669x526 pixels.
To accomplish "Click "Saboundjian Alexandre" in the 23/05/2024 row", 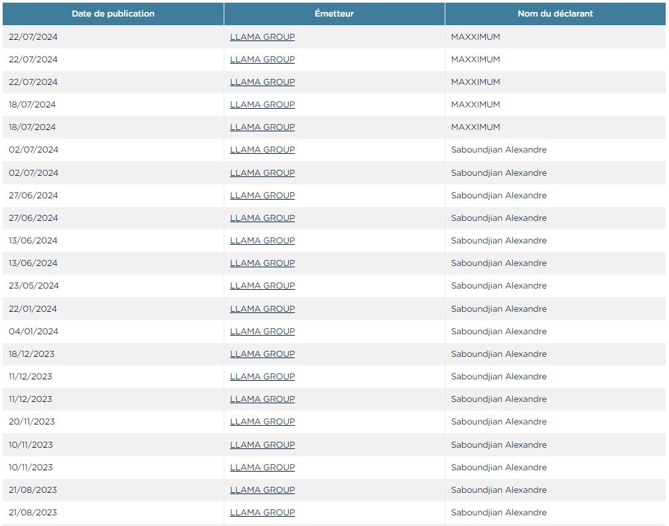I will [499, 286].
